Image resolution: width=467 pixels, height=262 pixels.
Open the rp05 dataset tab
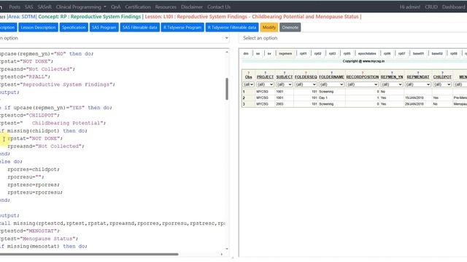347,53
